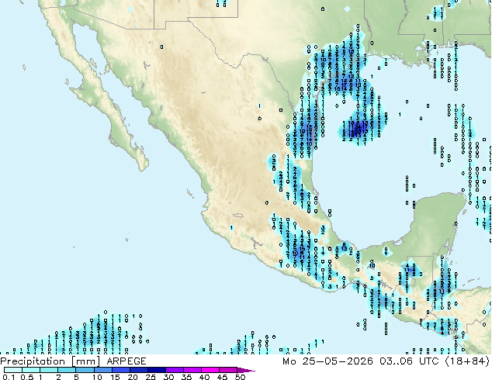Click the "10" legend scale label
This screenshot has width=492, height=380.
click(x=97, y=377)
